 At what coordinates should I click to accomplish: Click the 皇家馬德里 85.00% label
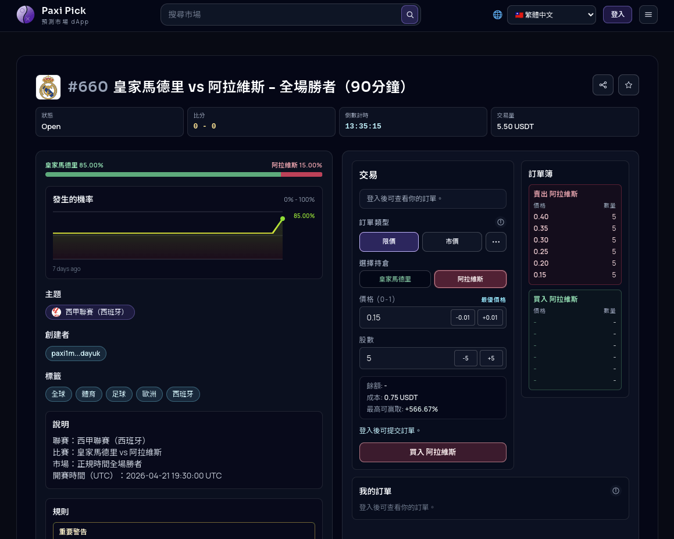coord(74,165)
